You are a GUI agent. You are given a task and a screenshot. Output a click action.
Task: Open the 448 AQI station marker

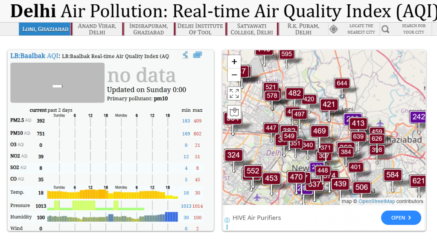tap(323, 170)
